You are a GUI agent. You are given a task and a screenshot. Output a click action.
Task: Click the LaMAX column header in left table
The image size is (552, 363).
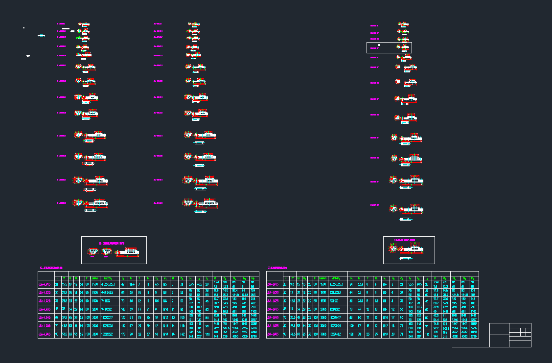95,278
